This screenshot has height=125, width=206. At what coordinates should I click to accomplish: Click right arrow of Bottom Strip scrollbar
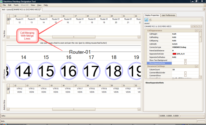139,109
